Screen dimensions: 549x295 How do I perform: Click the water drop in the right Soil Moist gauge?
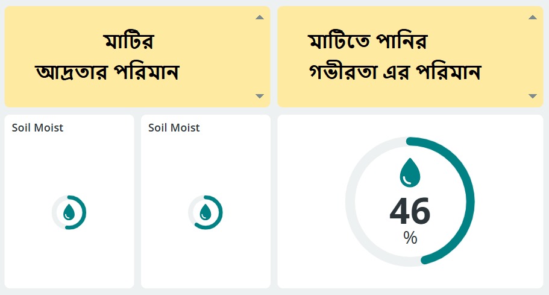click(x=205, y=212)
